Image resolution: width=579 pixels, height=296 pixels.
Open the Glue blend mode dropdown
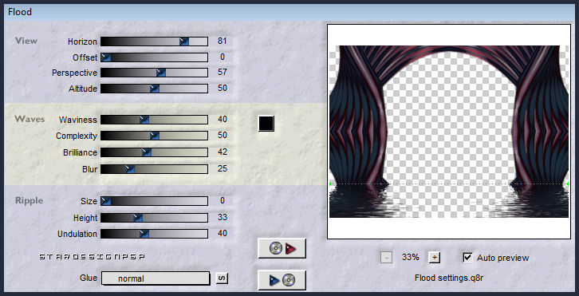[156, 278]
